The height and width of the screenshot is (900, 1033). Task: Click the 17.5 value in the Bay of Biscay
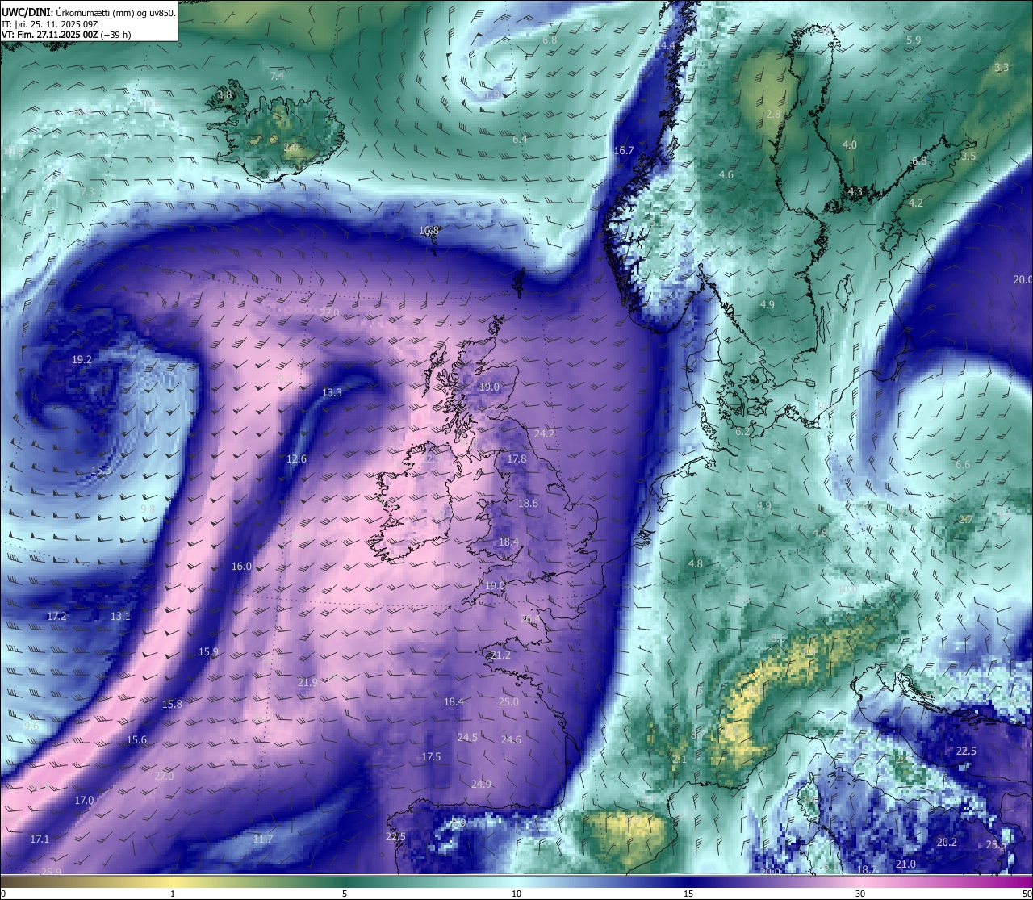point(431,757)
